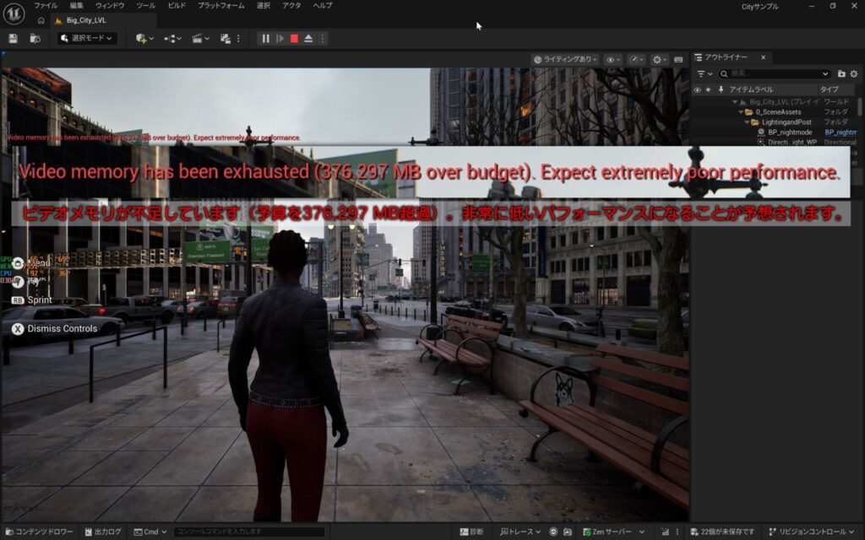This screenshot has height=540, width=865.
Task: Open the content browse folder icon in toolbar
Action: 35,39
